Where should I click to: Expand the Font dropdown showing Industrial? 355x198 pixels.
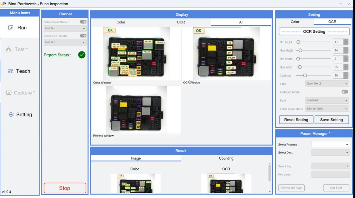(x=327, y=100)
